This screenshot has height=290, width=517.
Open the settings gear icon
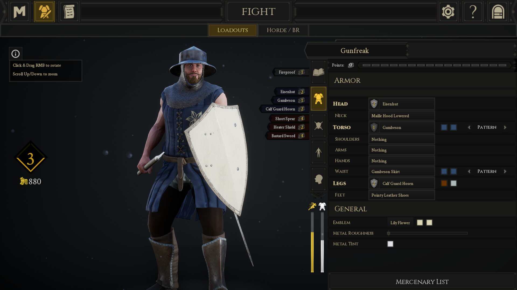(448, 12)
